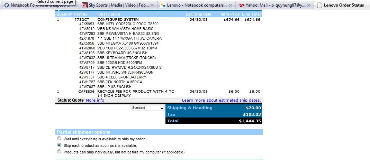The height and width of the screenshot is (160, 370).
Task: Open Learn more about estimated ship dates
Action: coord(221,100)
